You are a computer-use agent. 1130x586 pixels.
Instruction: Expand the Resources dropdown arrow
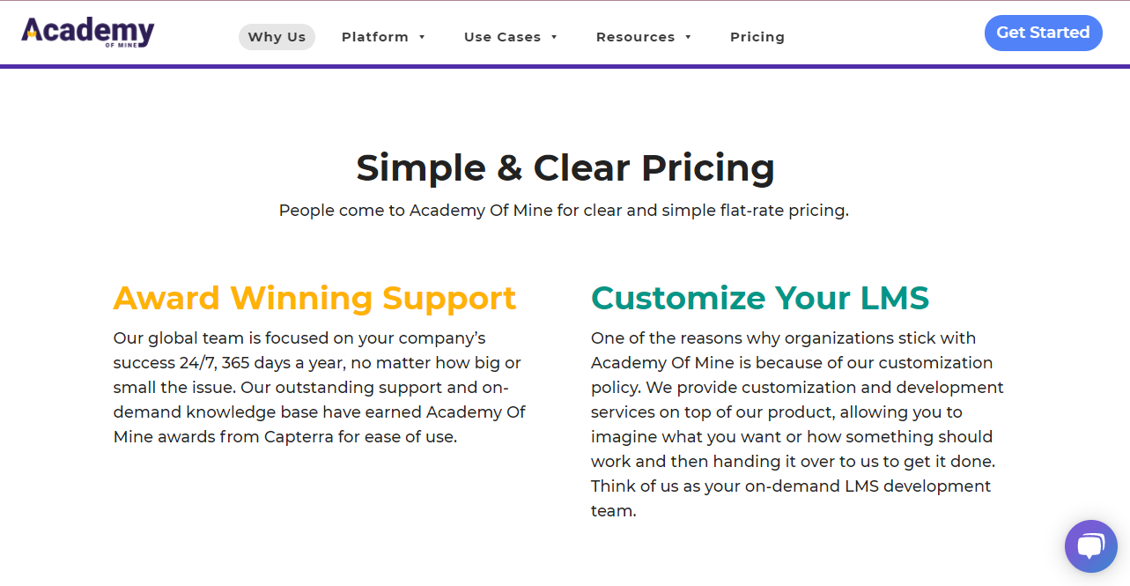(x=688, y=37)
